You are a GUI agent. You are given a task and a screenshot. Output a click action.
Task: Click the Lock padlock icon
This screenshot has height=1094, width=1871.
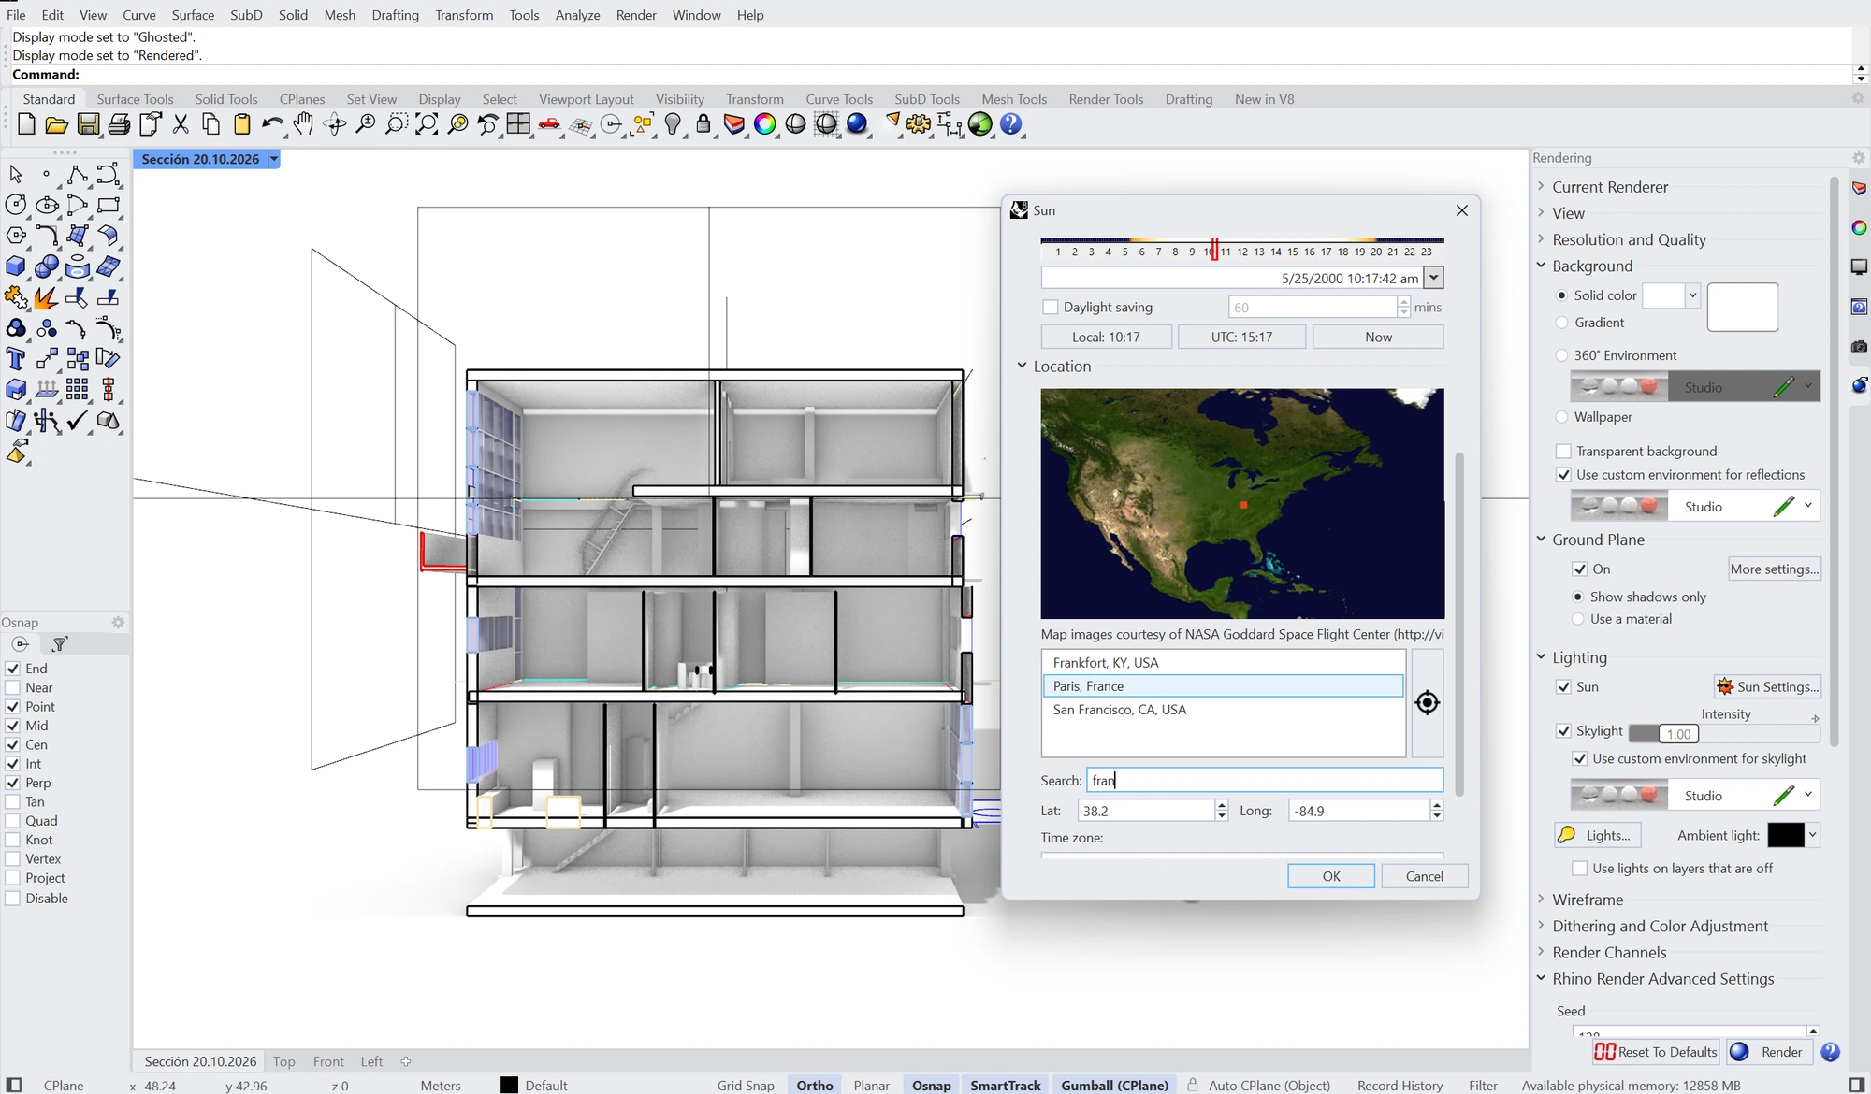pyautogui.click(x=703, y=124)
